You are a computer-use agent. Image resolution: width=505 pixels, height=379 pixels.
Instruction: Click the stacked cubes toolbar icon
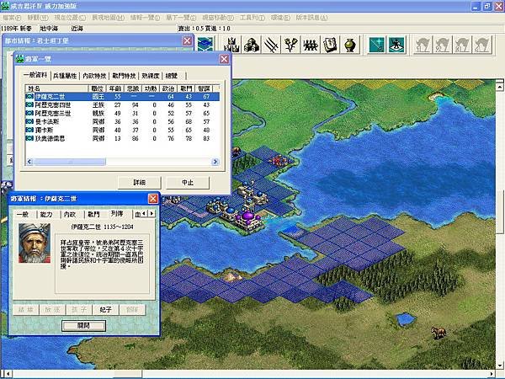pos(252,45)
